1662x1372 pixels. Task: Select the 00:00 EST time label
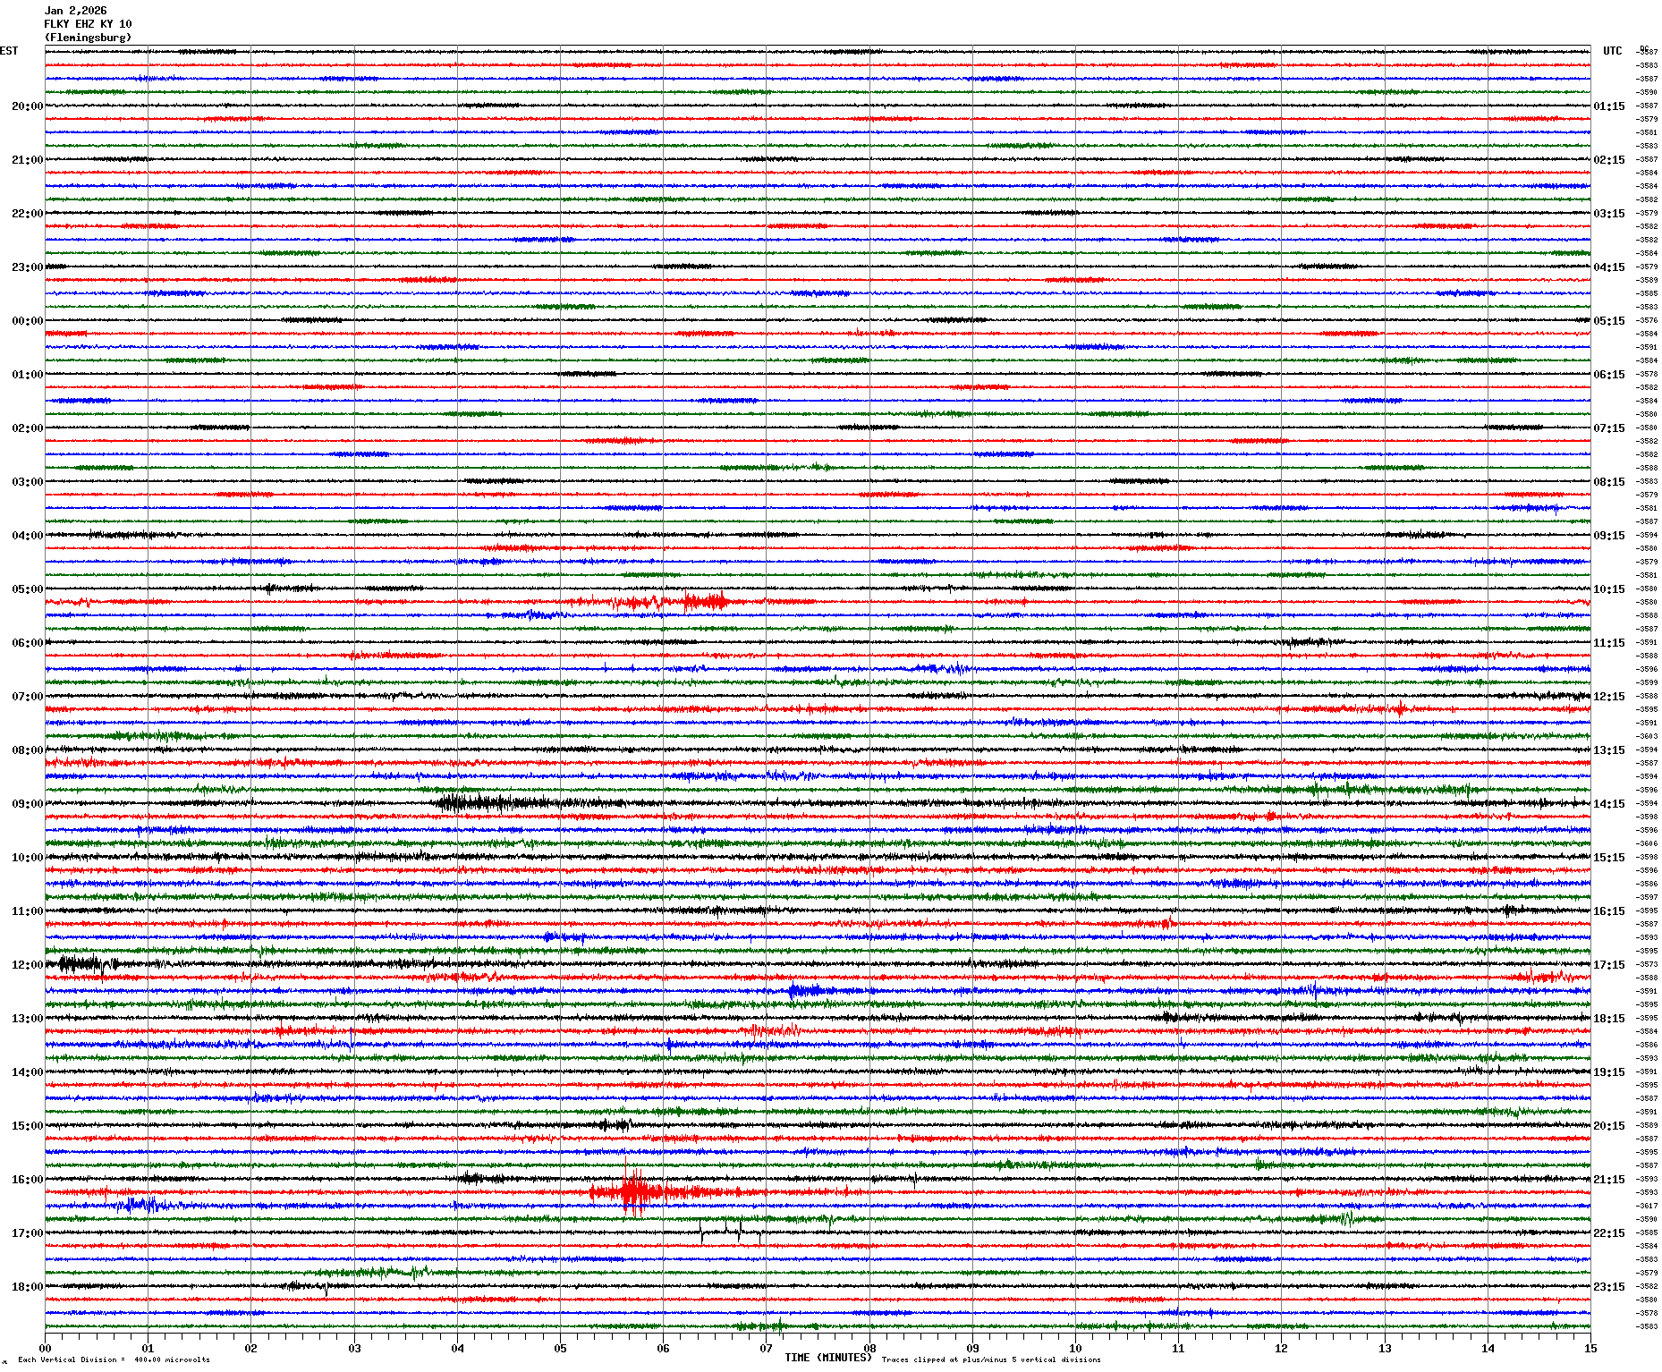click(27, 321)
